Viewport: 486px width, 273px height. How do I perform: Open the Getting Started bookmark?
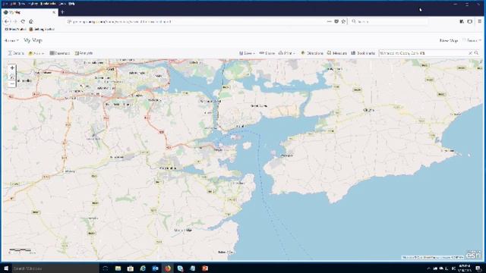pyautogui.click(x=42, y=29)
